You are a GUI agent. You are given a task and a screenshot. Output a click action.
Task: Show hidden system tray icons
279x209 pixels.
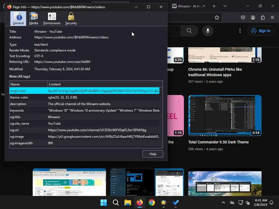click(223, 202)
